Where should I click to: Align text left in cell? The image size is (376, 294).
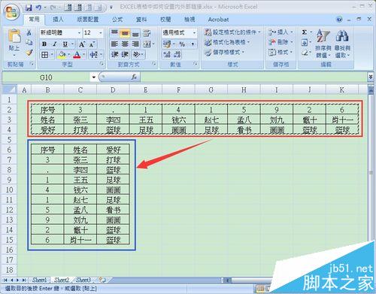click(114, 44)
